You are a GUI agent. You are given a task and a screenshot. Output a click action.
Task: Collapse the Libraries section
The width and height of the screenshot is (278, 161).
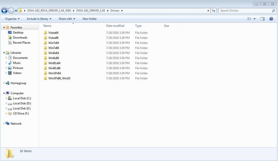tap(4, 53)
